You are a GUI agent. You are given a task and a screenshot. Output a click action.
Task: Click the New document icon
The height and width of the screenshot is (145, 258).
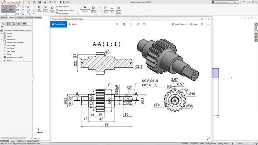29,2
